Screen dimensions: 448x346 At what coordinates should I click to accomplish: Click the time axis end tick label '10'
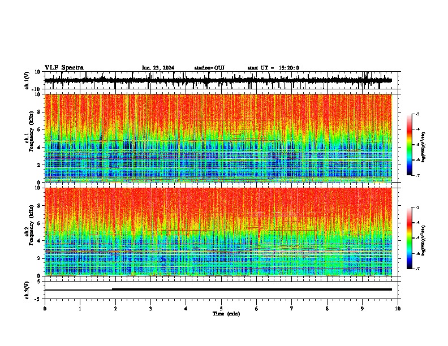pos(398,309)
